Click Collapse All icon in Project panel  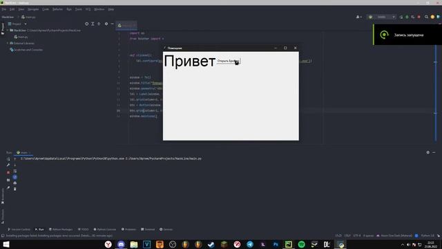point(99,24)
